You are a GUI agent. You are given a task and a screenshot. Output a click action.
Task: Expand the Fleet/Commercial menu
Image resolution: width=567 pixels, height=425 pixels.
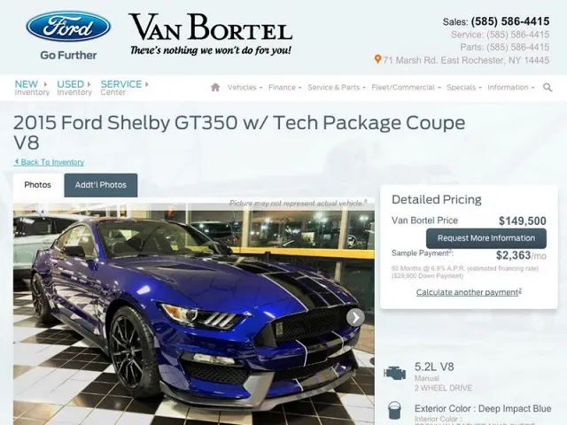[406, 88]
